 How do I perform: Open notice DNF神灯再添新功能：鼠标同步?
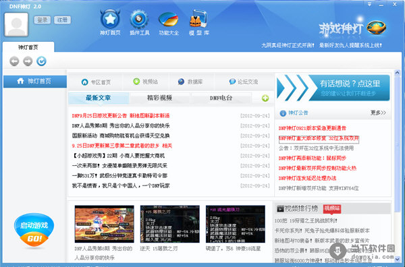click(x=313, y=158)
